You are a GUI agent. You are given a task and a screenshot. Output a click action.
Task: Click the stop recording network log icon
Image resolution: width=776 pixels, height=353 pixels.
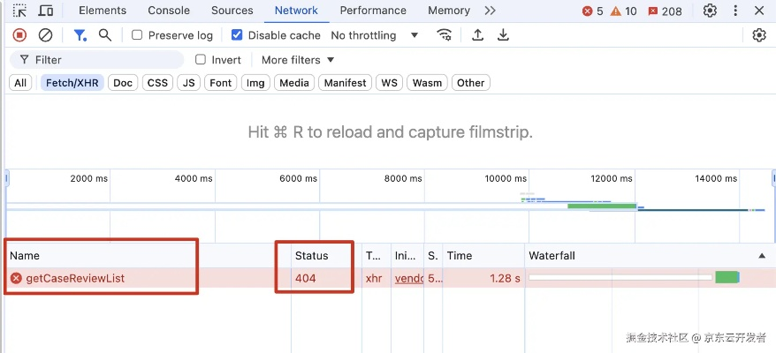click(19, 35)
